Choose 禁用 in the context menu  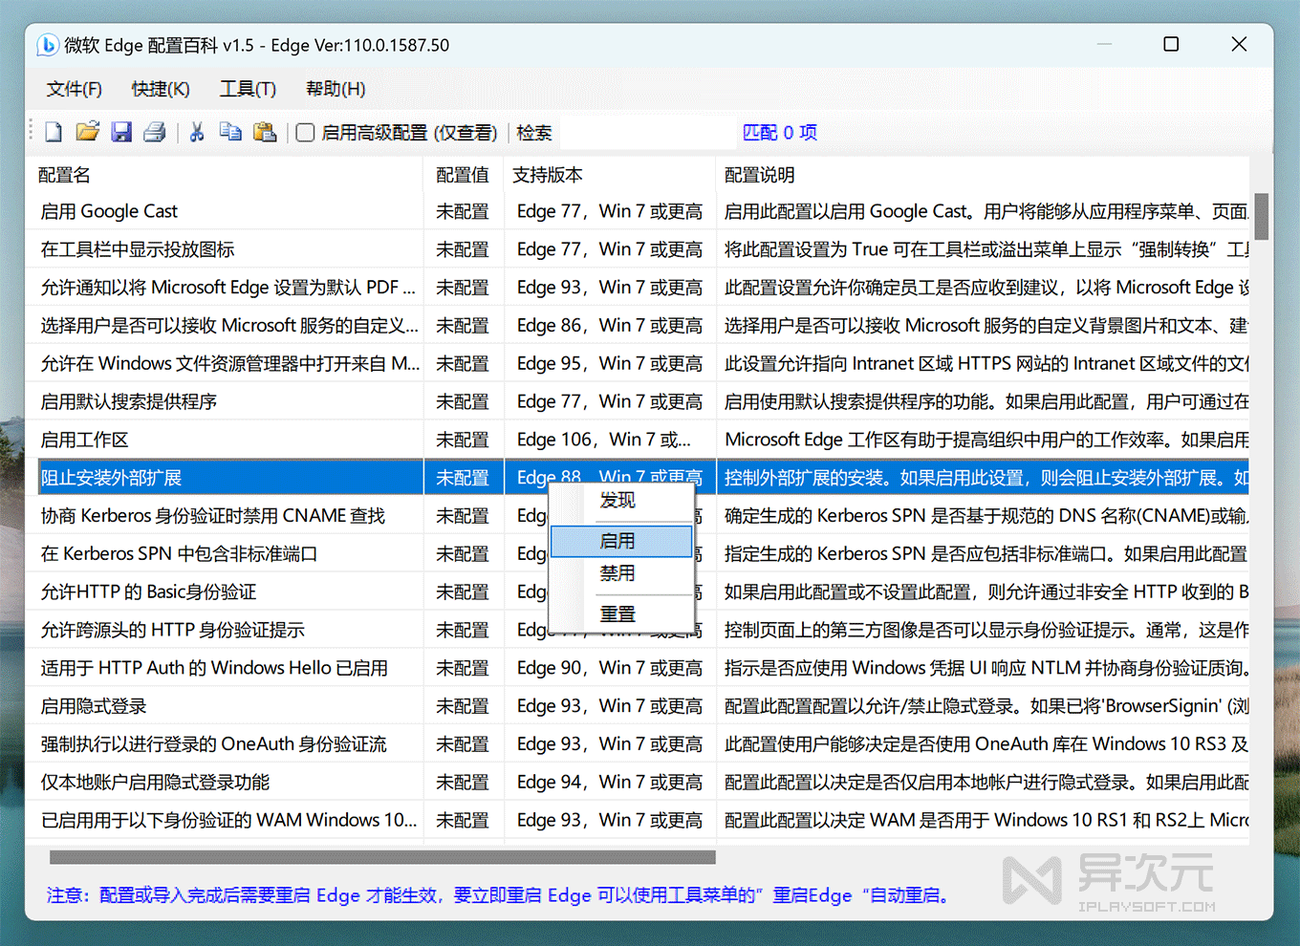click(x=621, y=573)
